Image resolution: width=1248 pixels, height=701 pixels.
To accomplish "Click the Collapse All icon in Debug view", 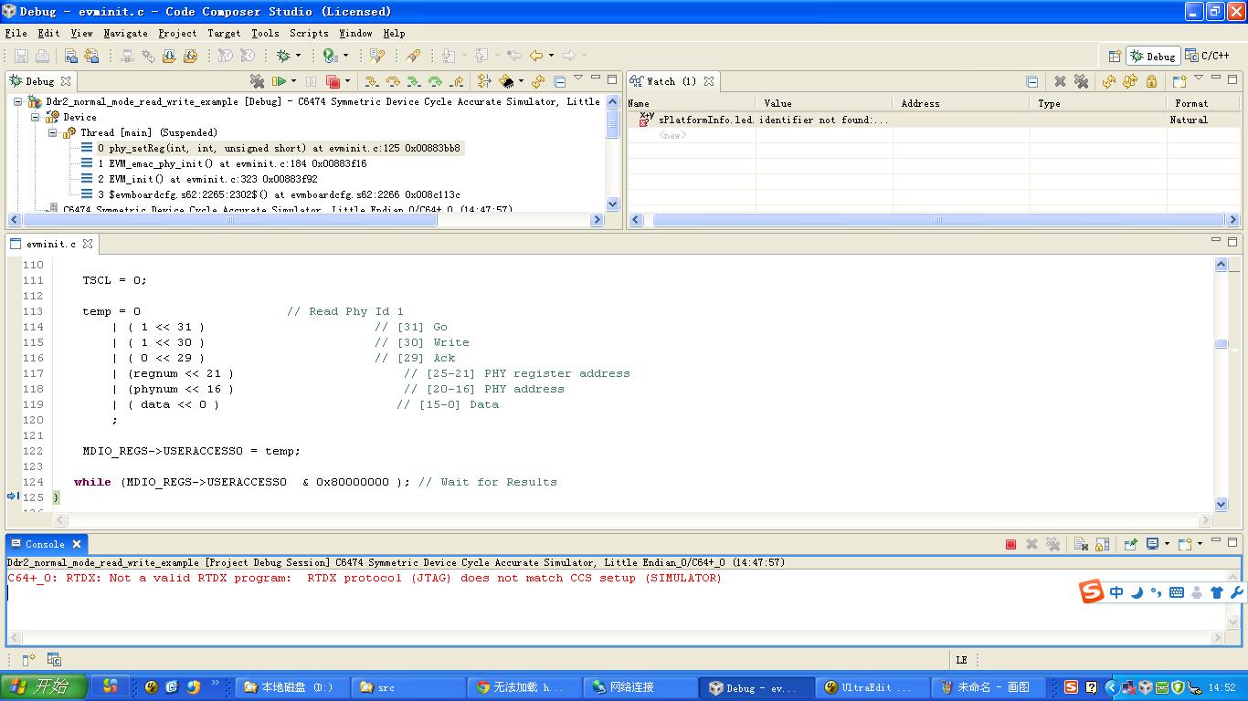I will pyautogui.click(x=559, y=82).
